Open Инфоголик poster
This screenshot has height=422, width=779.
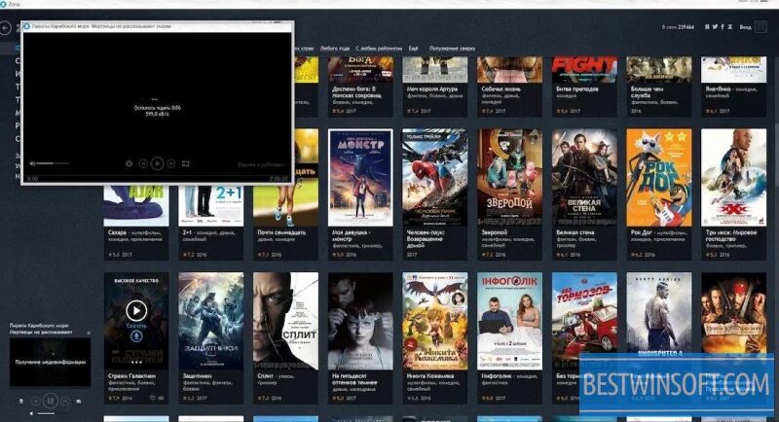click(x=509, y=321)
